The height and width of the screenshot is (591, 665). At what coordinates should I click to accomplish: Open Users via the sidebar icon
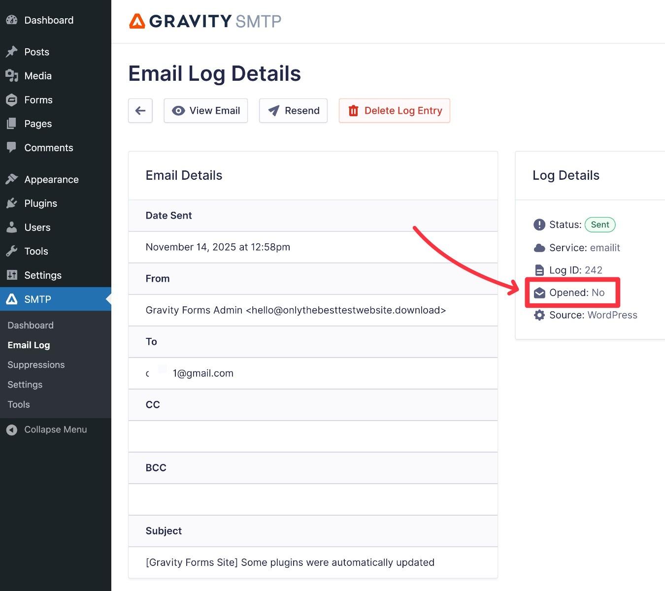pyautogui.click(x=11, y=227)
